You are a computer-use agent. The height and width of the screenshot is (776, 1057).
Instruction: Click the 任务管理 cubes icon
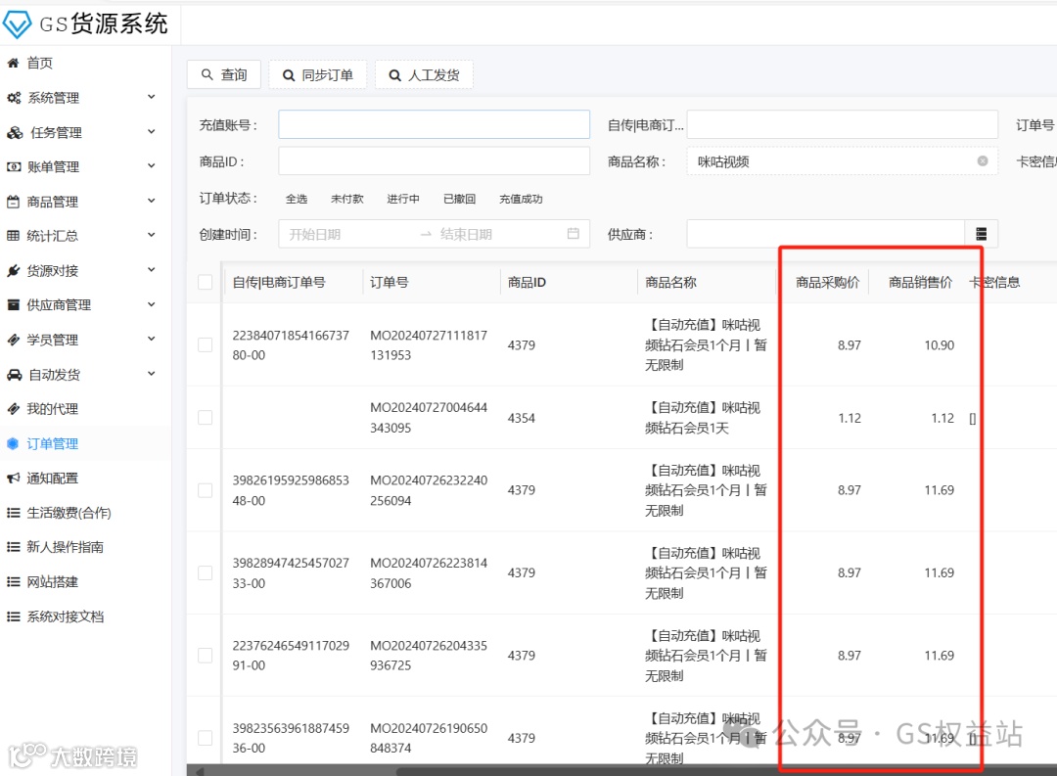tap(14, 133)
